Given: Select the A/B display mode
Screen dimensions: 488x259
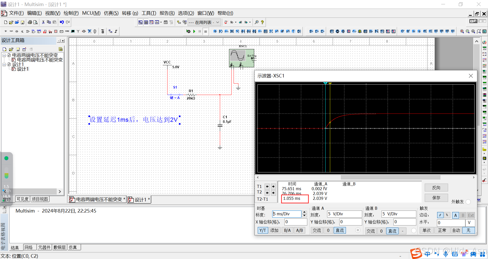Looking at the screenshot, I should pyautogui.click(x=299, y=231).
